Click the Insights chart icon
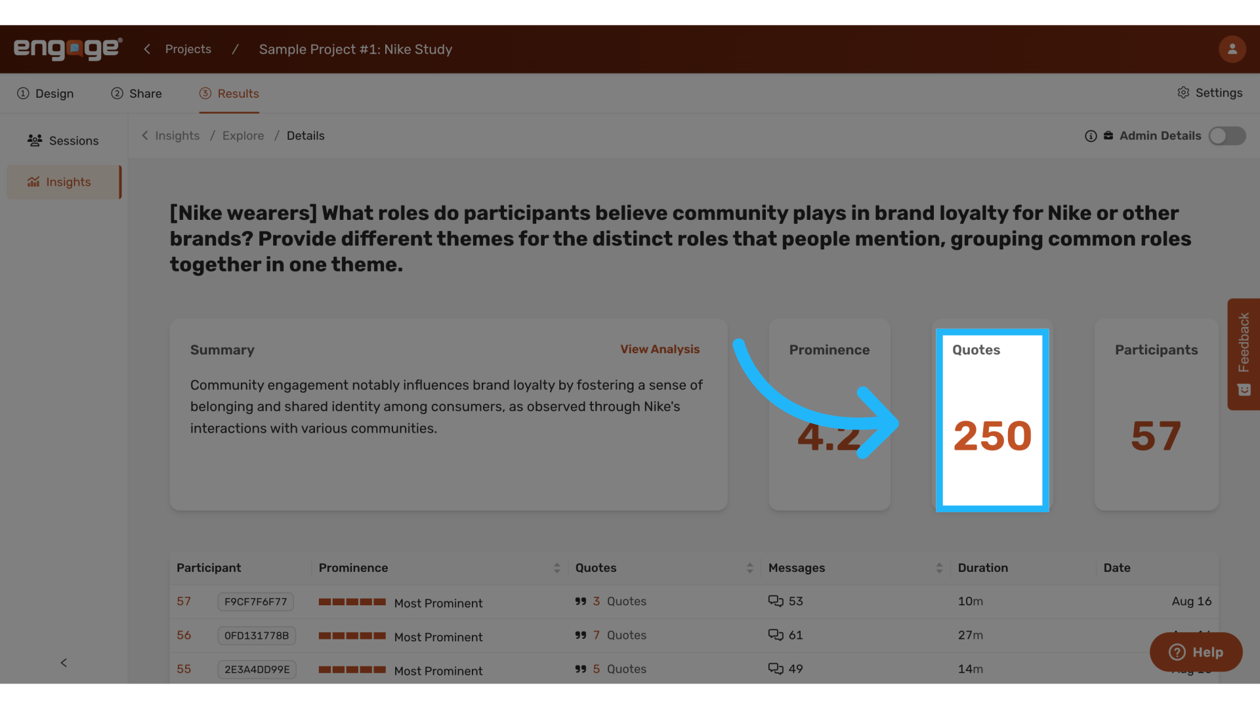 point(33,182)
